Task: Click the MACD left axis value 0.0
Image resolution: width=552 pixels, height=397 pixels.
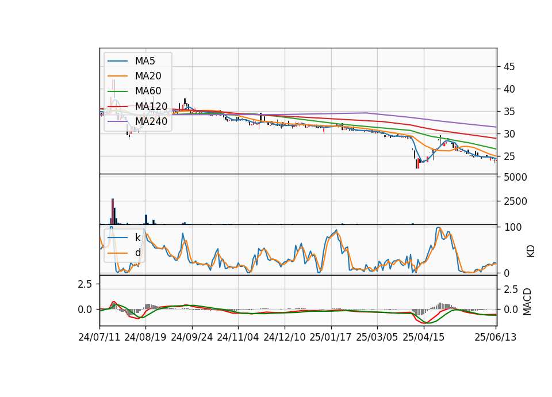Action: click(85, 310)
